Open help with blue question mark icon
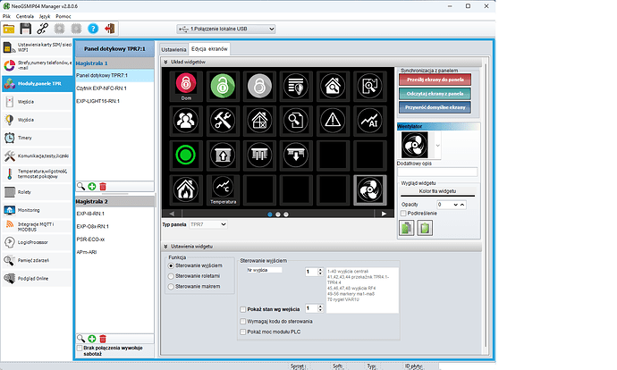Screen dimensions: 617x370 pos(93,29)
